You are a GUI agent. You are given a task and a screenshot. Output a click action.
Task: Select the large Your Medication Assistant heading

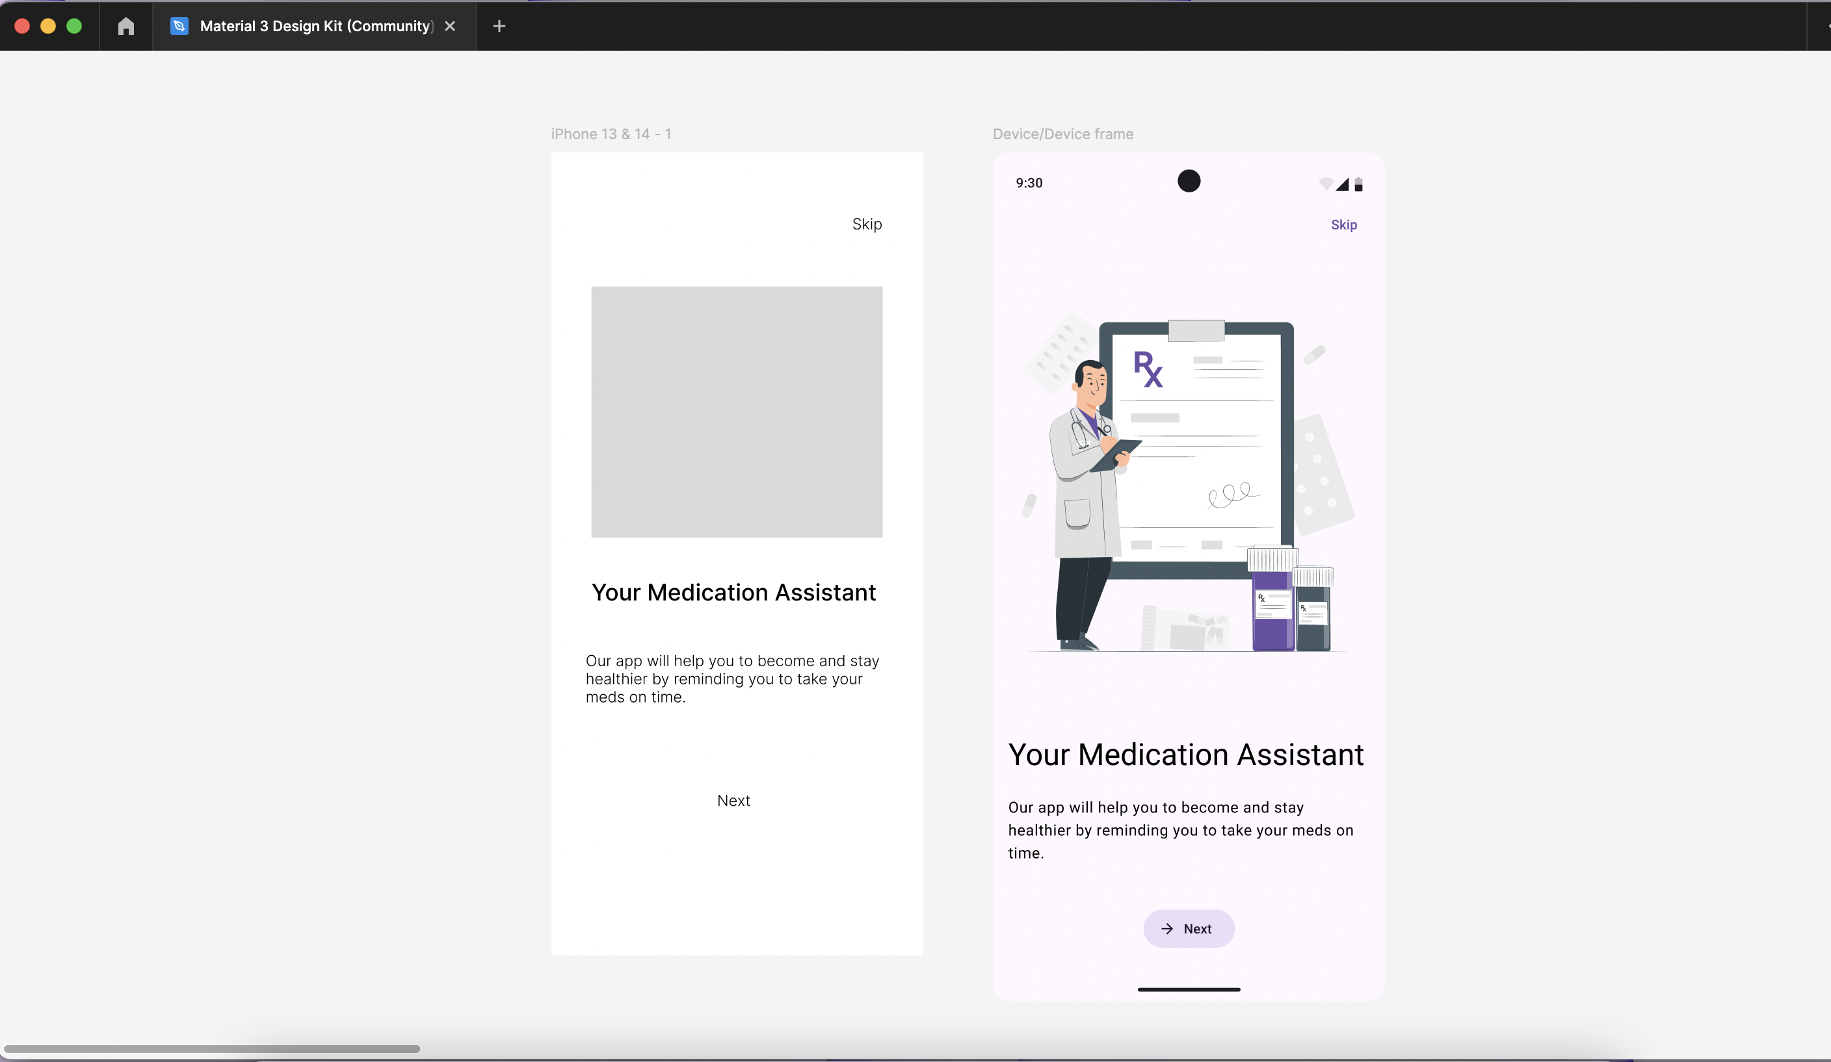coord(1185,754)
